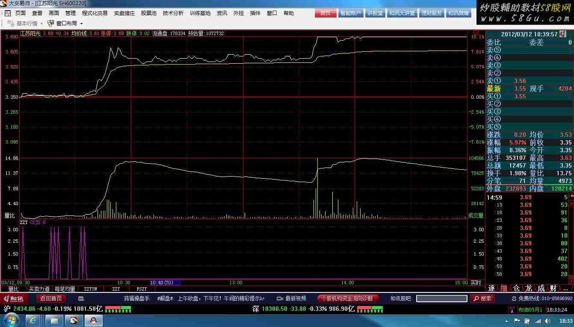Click the volume speaker icon in system tray
574x327 pixels.
(x=549, y=321)
